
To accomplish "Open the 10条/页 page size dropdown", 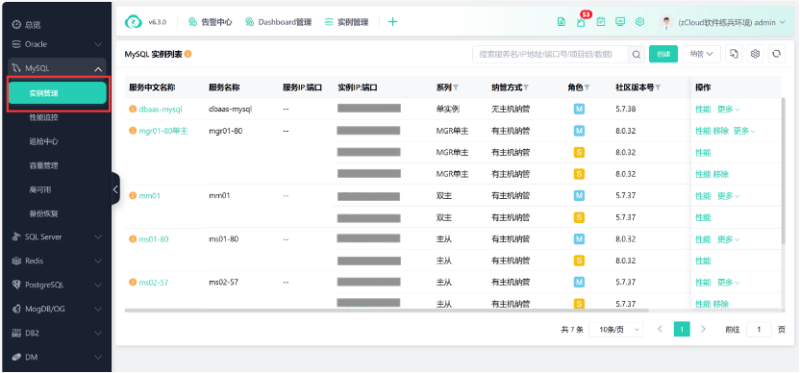I will (x=615, y=330).
